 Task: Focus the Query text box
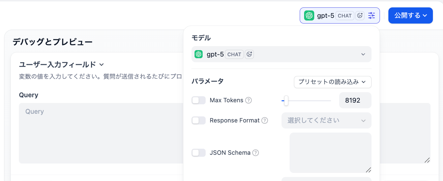(101, 133)
